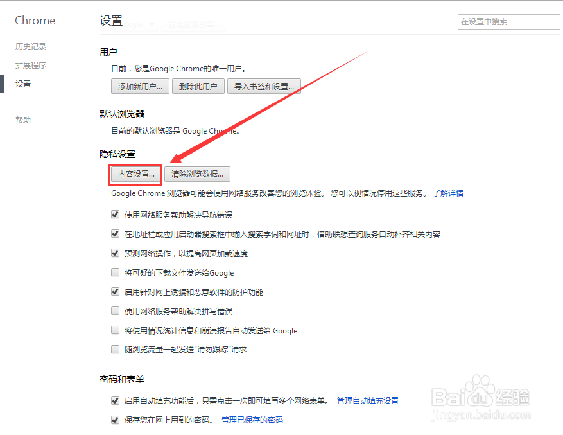This screenshot has height=435, width=563.
Task: Click the 在设置中搜索 search field
Action: point(508,21)
